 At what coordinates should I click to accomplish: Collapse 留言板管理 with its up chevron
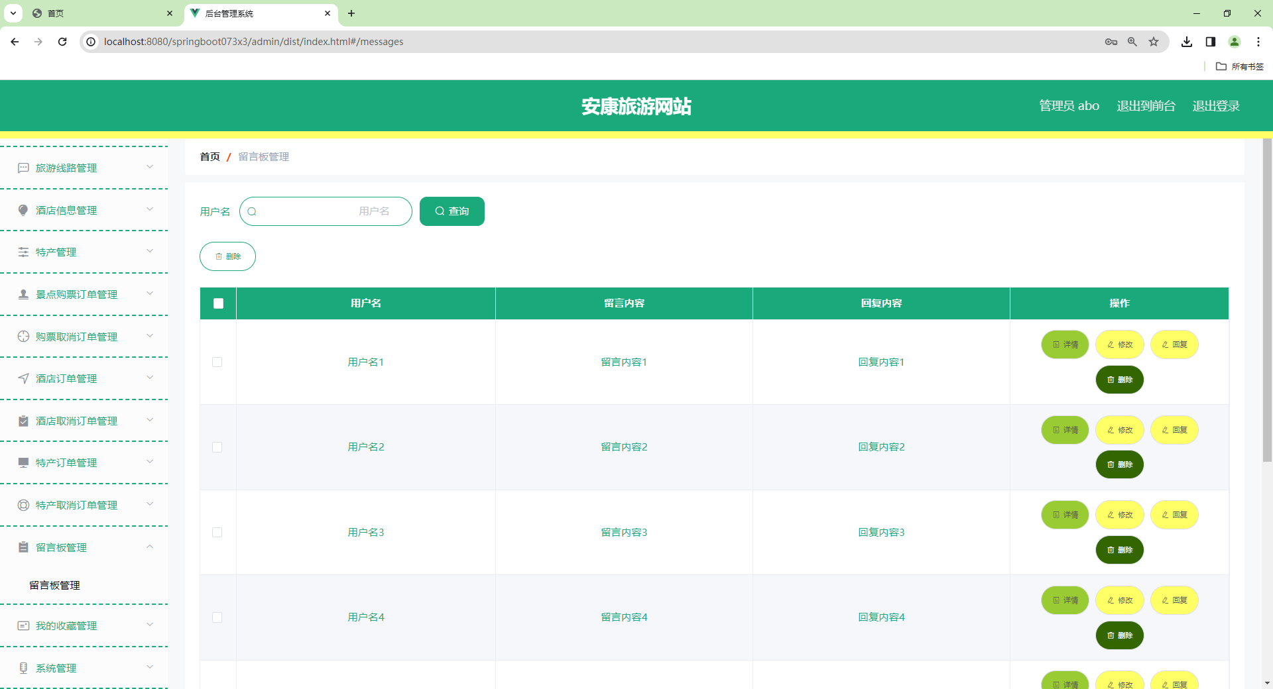pyautogui.click(x=150, y=547)
